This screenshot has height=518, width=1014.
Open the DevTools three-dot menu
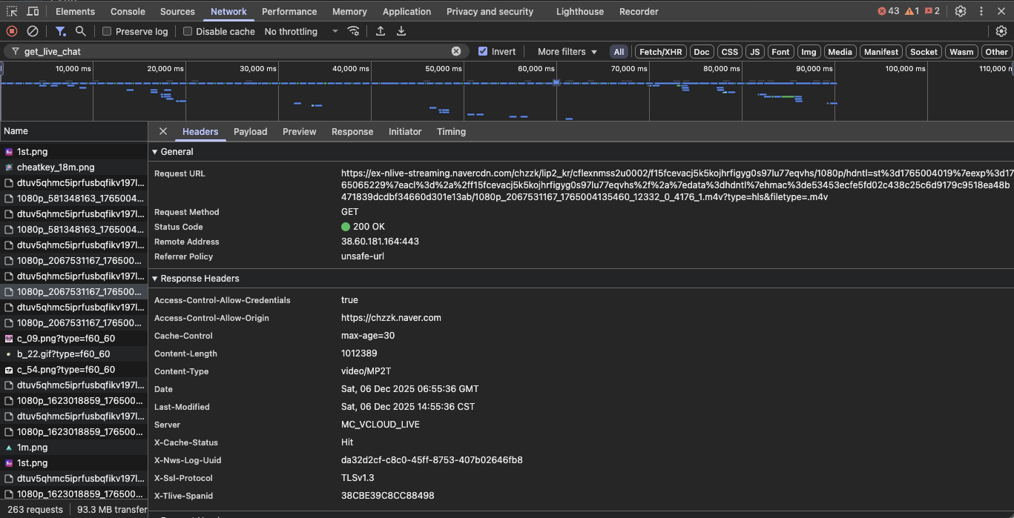coord(981,11)
